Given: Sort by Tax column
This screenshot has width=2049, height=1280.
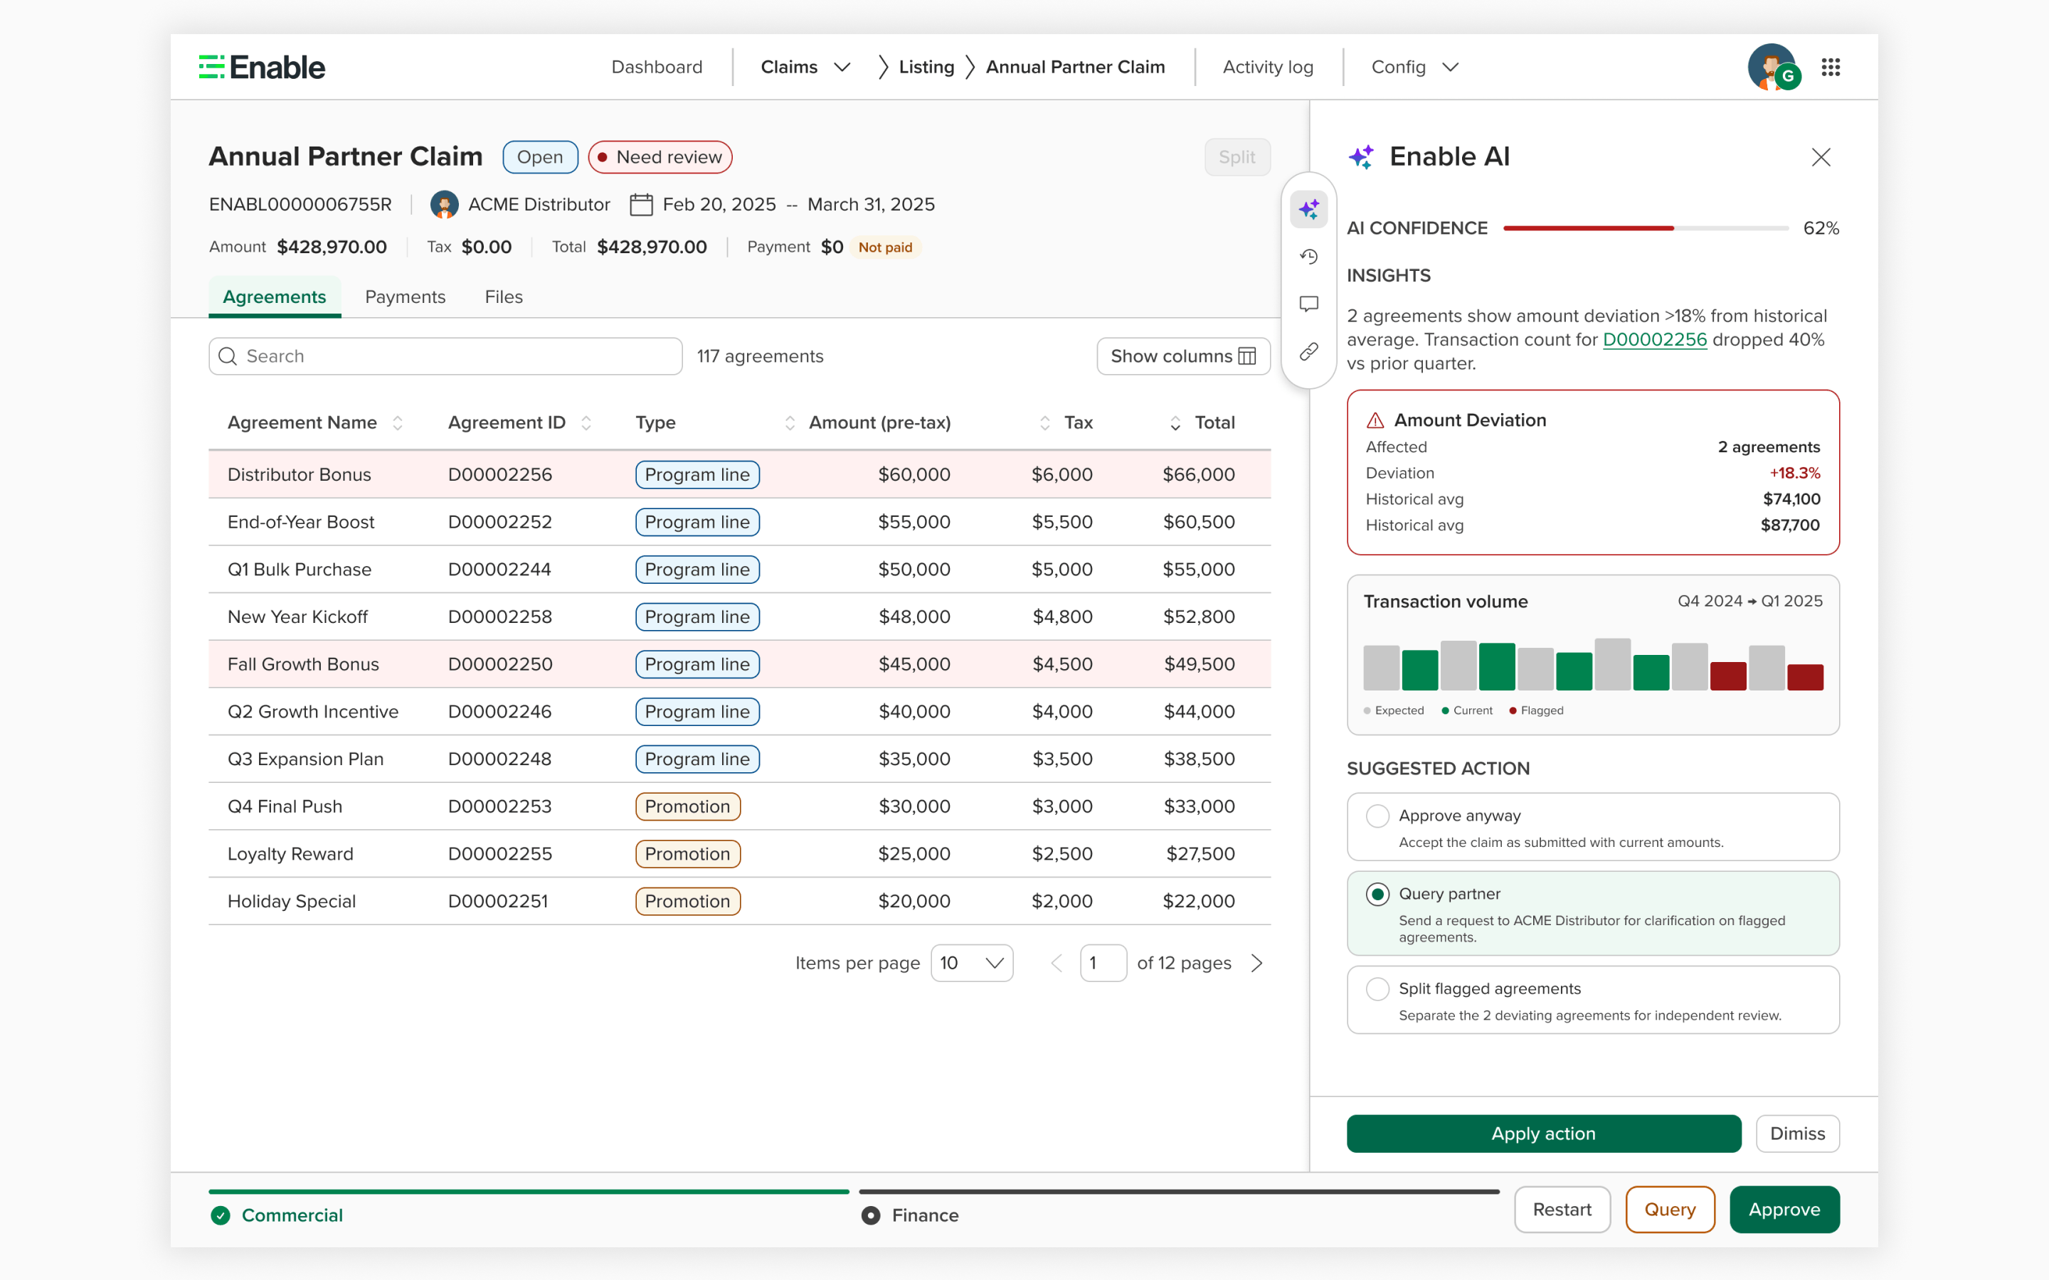Looking at the screenshot, I should pos(1045,423).
